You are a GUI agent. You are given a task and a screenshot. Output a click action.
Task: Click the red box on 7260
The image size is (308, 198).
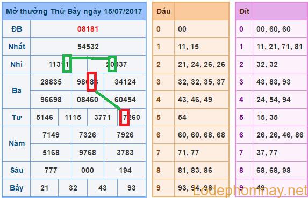point(124,117)
